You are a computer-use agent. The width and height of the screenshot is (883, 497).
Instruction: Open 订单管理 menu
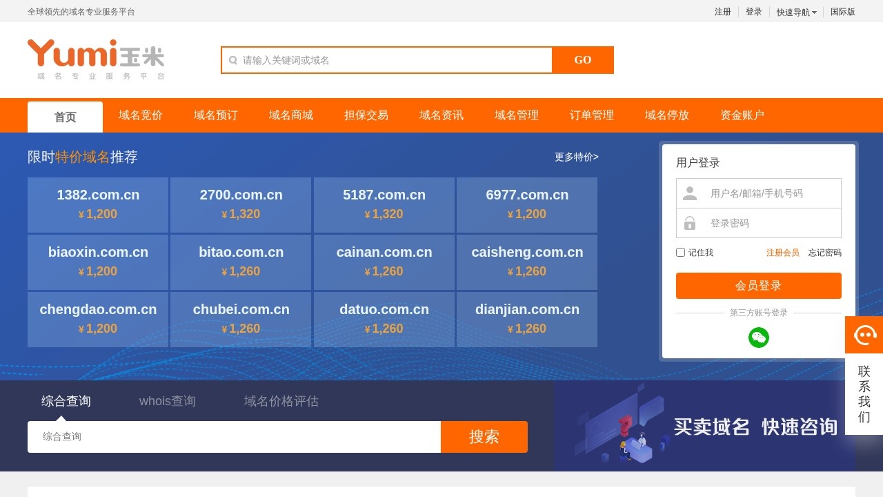click(x=592, y=115)
